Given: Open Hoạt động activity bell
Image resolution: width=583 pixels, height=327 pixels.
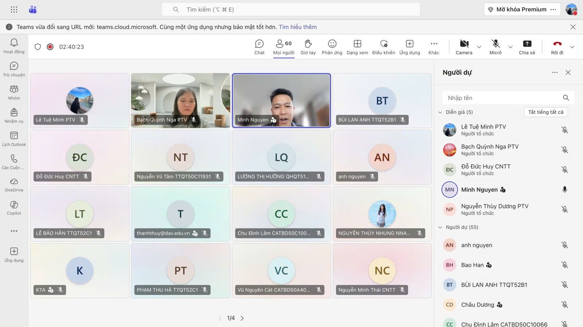Looking at the screenshot, I should point(14,46).
